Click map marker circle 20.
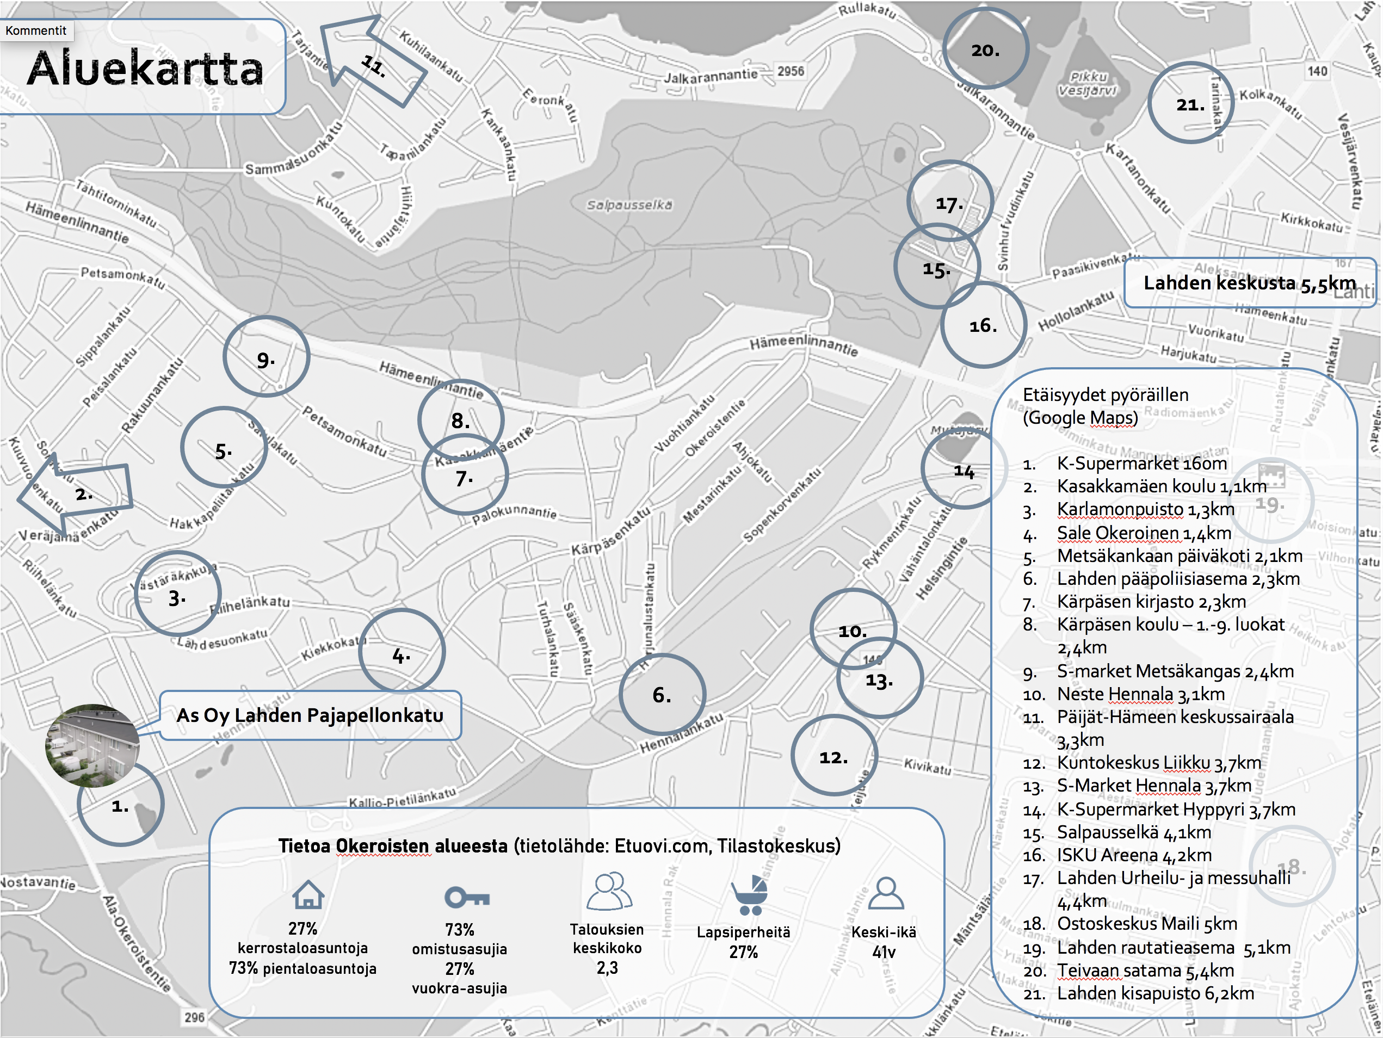The image size is (1383, 1038). 985,48
